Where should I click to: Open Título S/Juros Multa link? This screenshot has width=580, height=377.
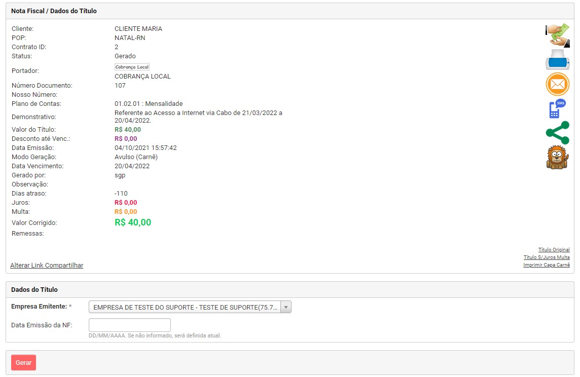point(547,257)
